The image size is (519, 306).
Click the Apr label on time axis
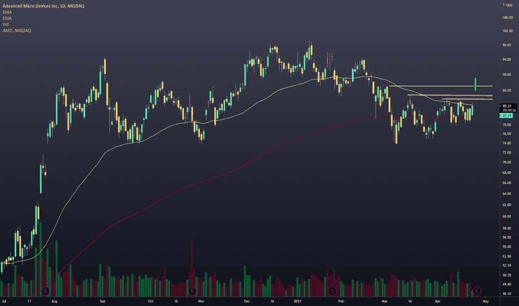[x=438, y=302]
